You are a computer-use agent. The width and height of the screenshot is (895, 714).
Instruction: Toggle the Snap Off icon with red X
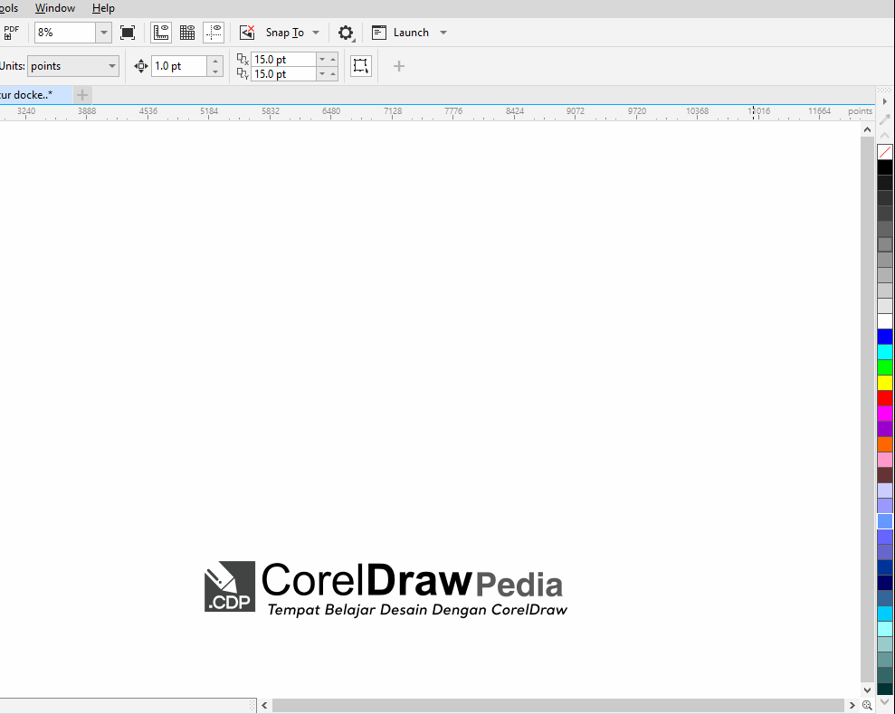point(246,32)
